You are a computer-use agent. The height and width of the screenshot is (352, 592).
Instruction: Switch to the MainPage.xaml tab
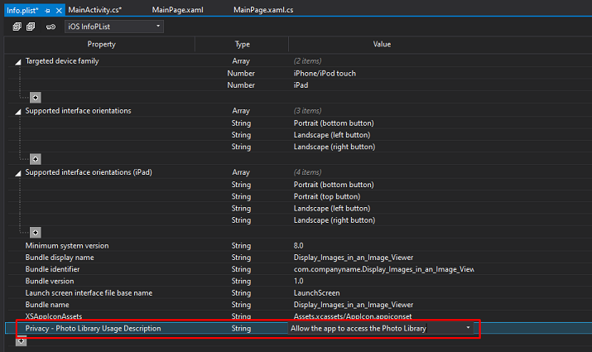177,9
